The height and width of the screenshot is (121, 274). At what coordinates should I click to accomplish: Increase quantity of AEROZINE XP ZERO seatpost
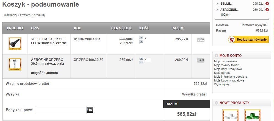pyautogui.click(x=141, y=58)
